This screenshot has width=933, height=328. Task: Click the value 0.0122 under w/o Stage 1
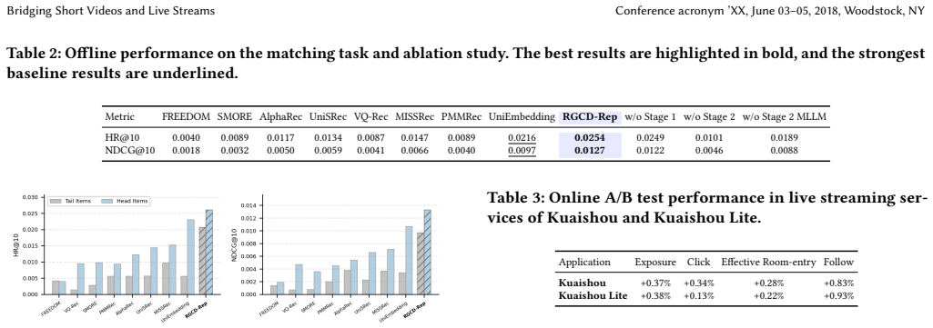tap(650, 150)
